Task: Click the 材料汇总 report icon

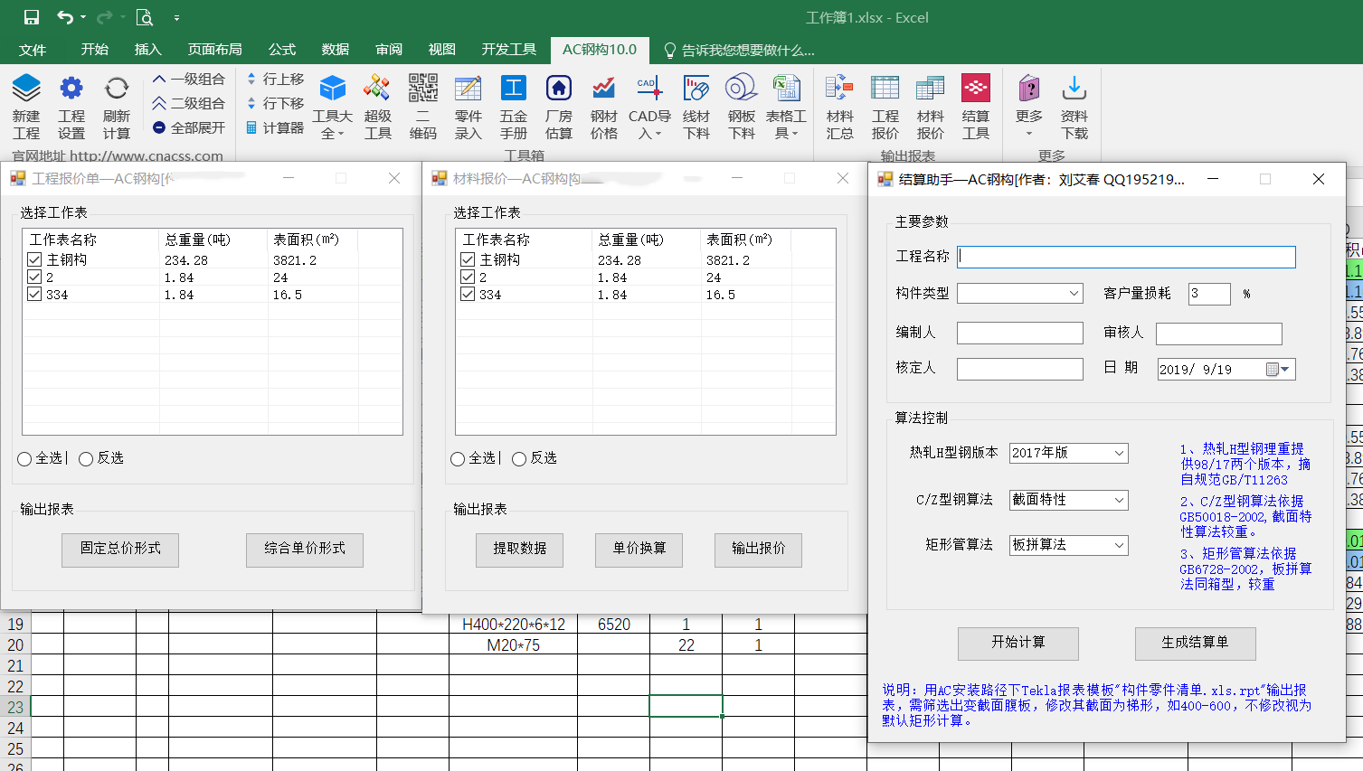Action: [840, 107]
